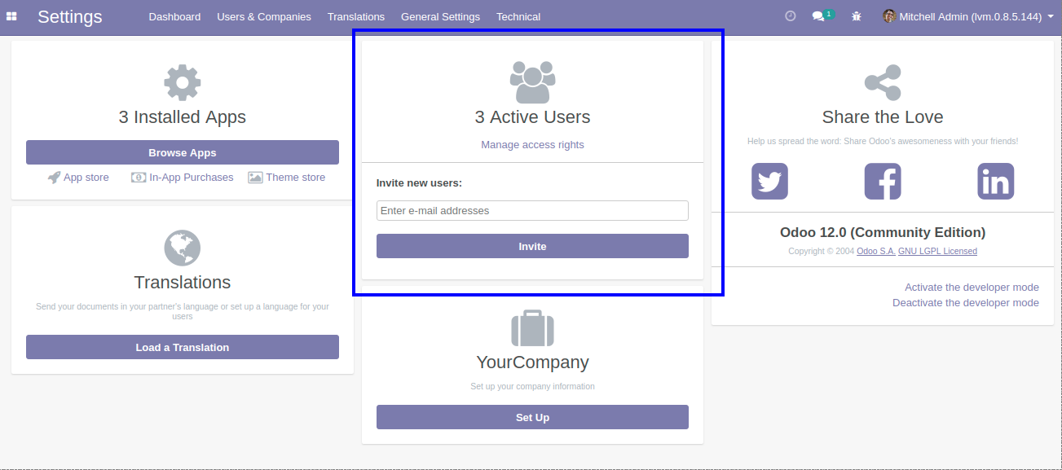Click the clock activities icon
1062x470 pixels.
[x=790, y=16]
